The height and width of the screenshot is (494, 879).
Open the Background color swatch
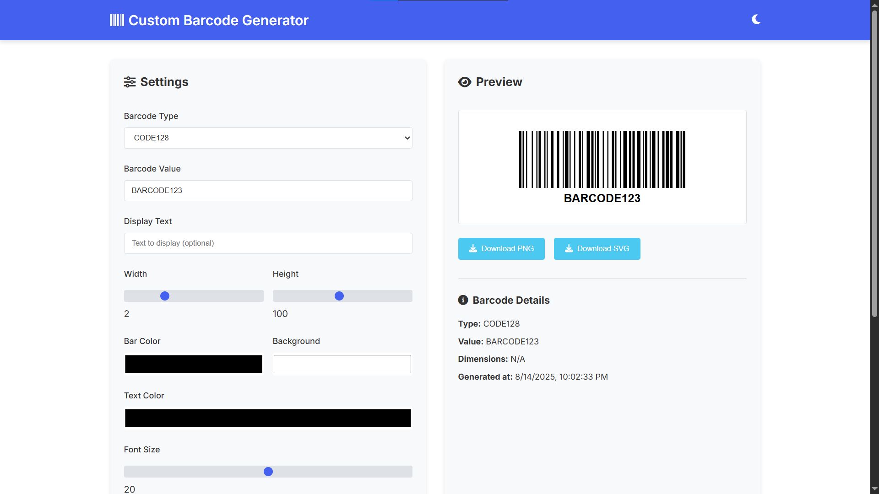click(342, 364)
